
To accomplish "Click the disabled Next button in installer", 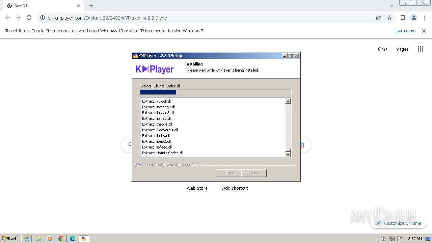I will click(253, 173).
